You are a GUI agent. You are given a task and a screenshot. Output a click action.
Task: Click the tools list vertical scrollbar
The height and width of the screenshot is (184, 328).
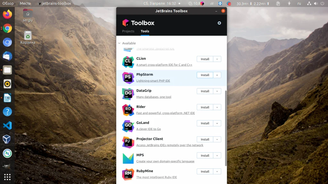point(226,128)
